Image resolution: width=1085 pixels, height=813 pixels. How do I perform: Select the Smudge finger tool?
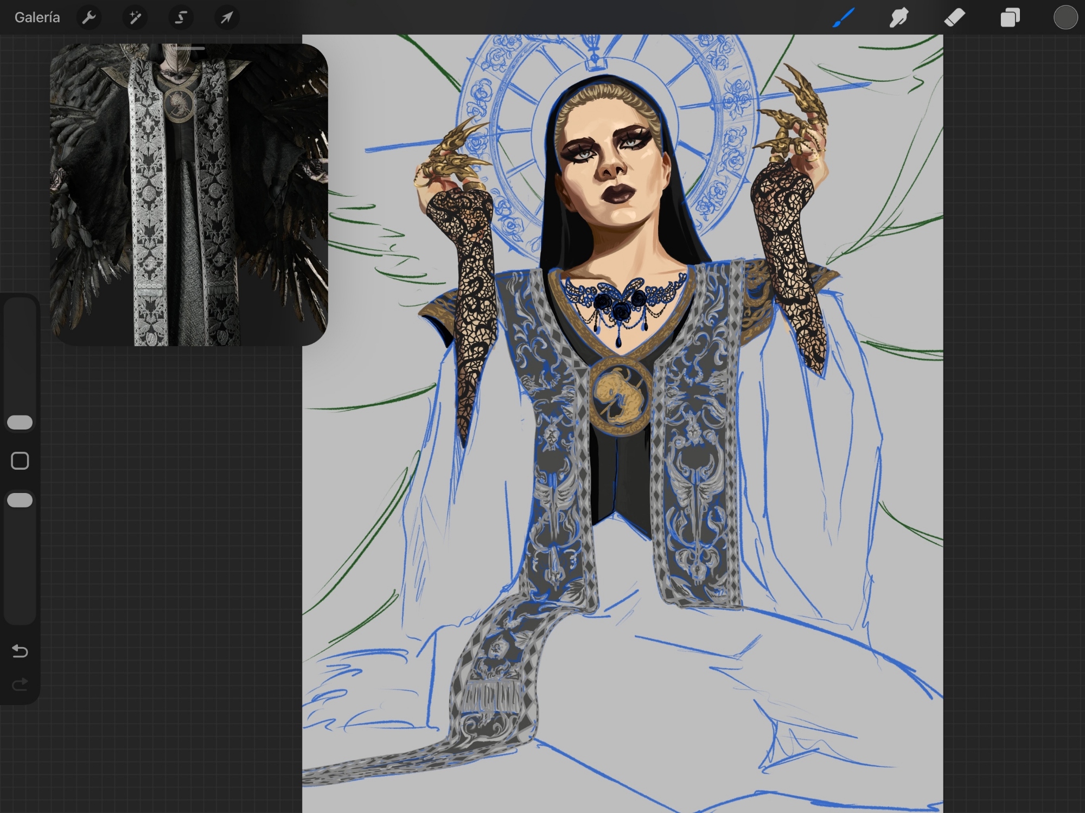899,18
